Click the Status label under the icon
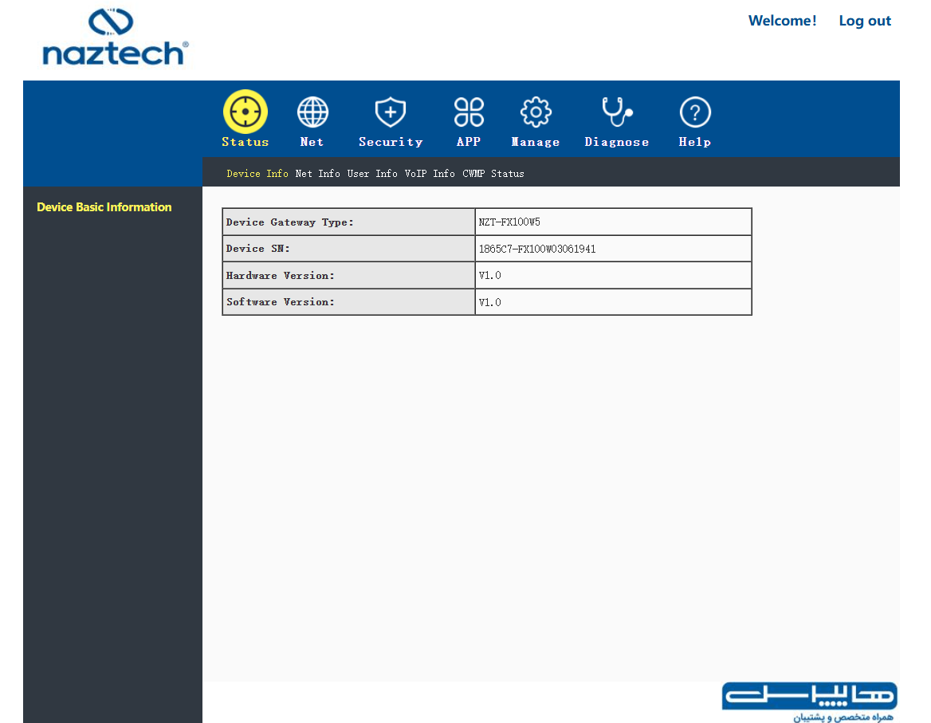Viewport: 931px width, 723px height. (x=246, y=142)
